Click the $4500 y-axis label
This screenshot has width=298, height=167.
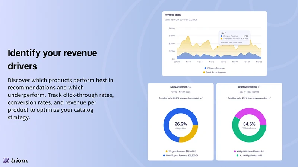point(172,36)
